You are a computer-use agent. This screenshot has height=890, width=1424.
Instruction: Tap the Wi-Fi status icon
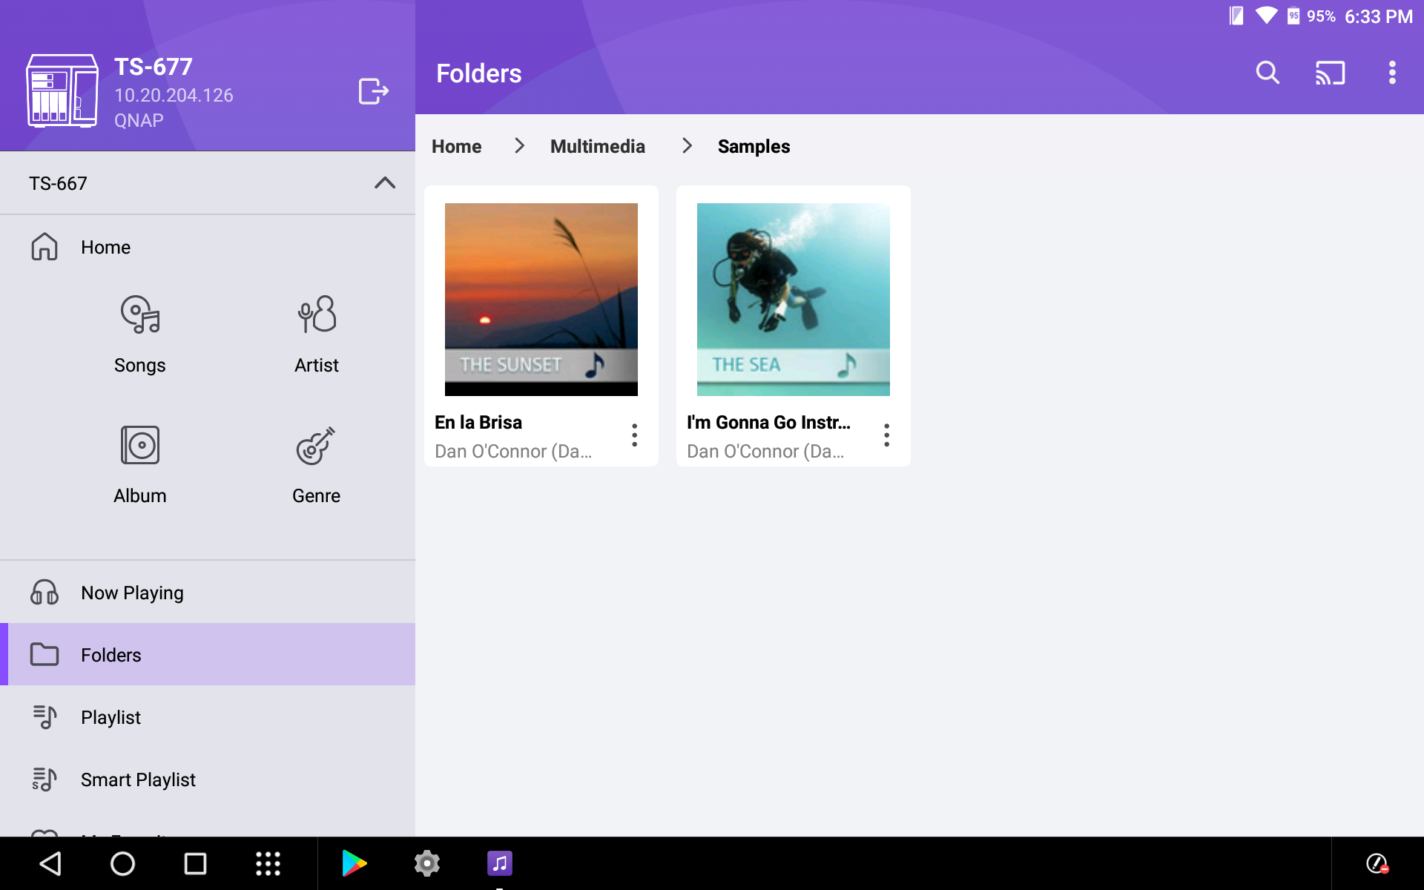coord(1266,16)
